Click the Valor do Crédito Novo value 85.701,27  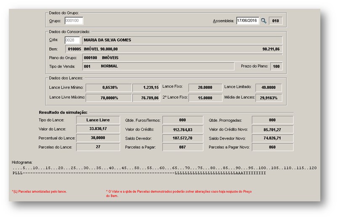[x=272, y=129]
